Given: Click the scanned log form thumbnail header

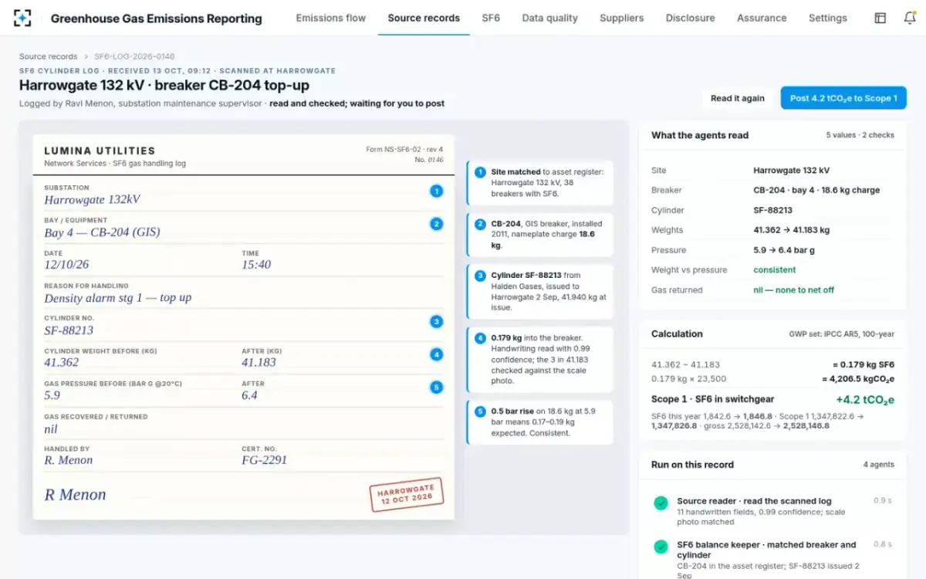Looking at the screenshot, I should click(x=244, y=155).
